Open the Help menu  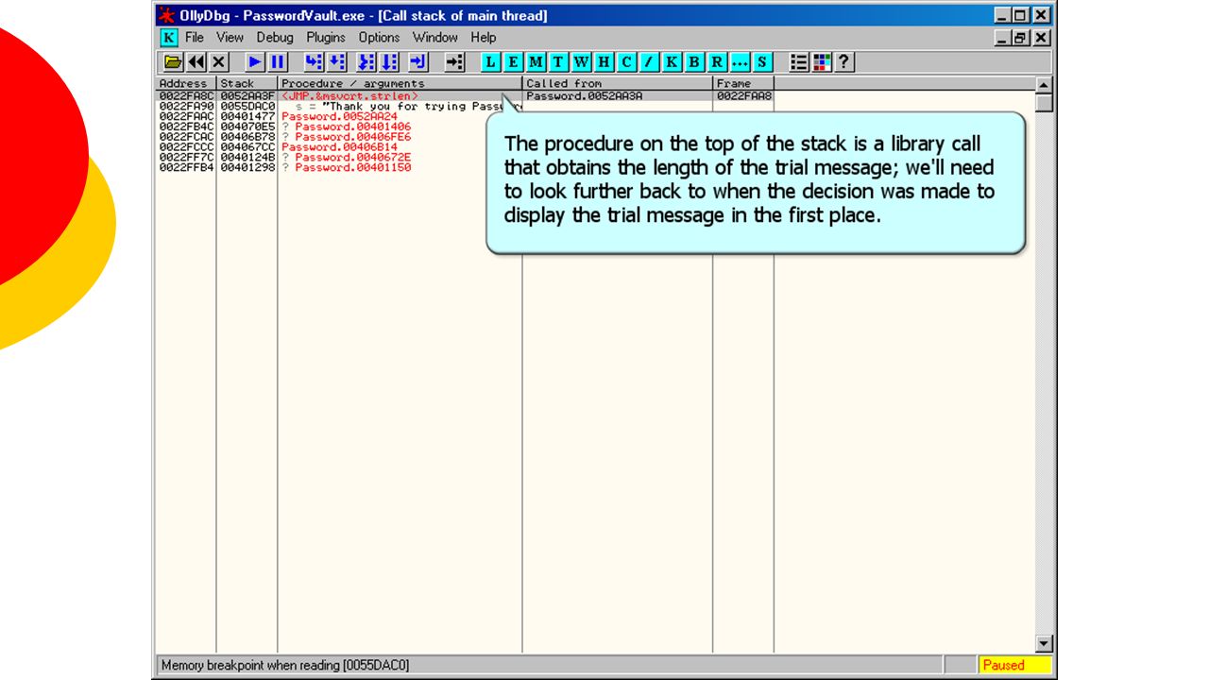484,38
